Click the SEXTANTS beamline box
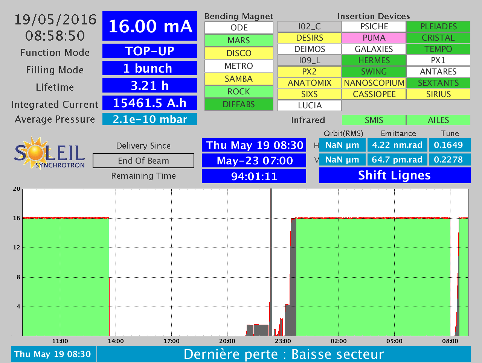The width and height of the screenshot is (482, 363). click(x=438, y=83)
